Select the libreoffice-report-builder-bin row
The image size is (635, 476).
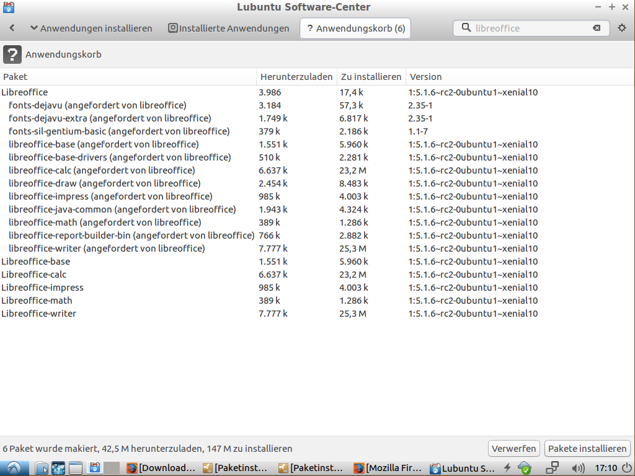tap(317, 235)
